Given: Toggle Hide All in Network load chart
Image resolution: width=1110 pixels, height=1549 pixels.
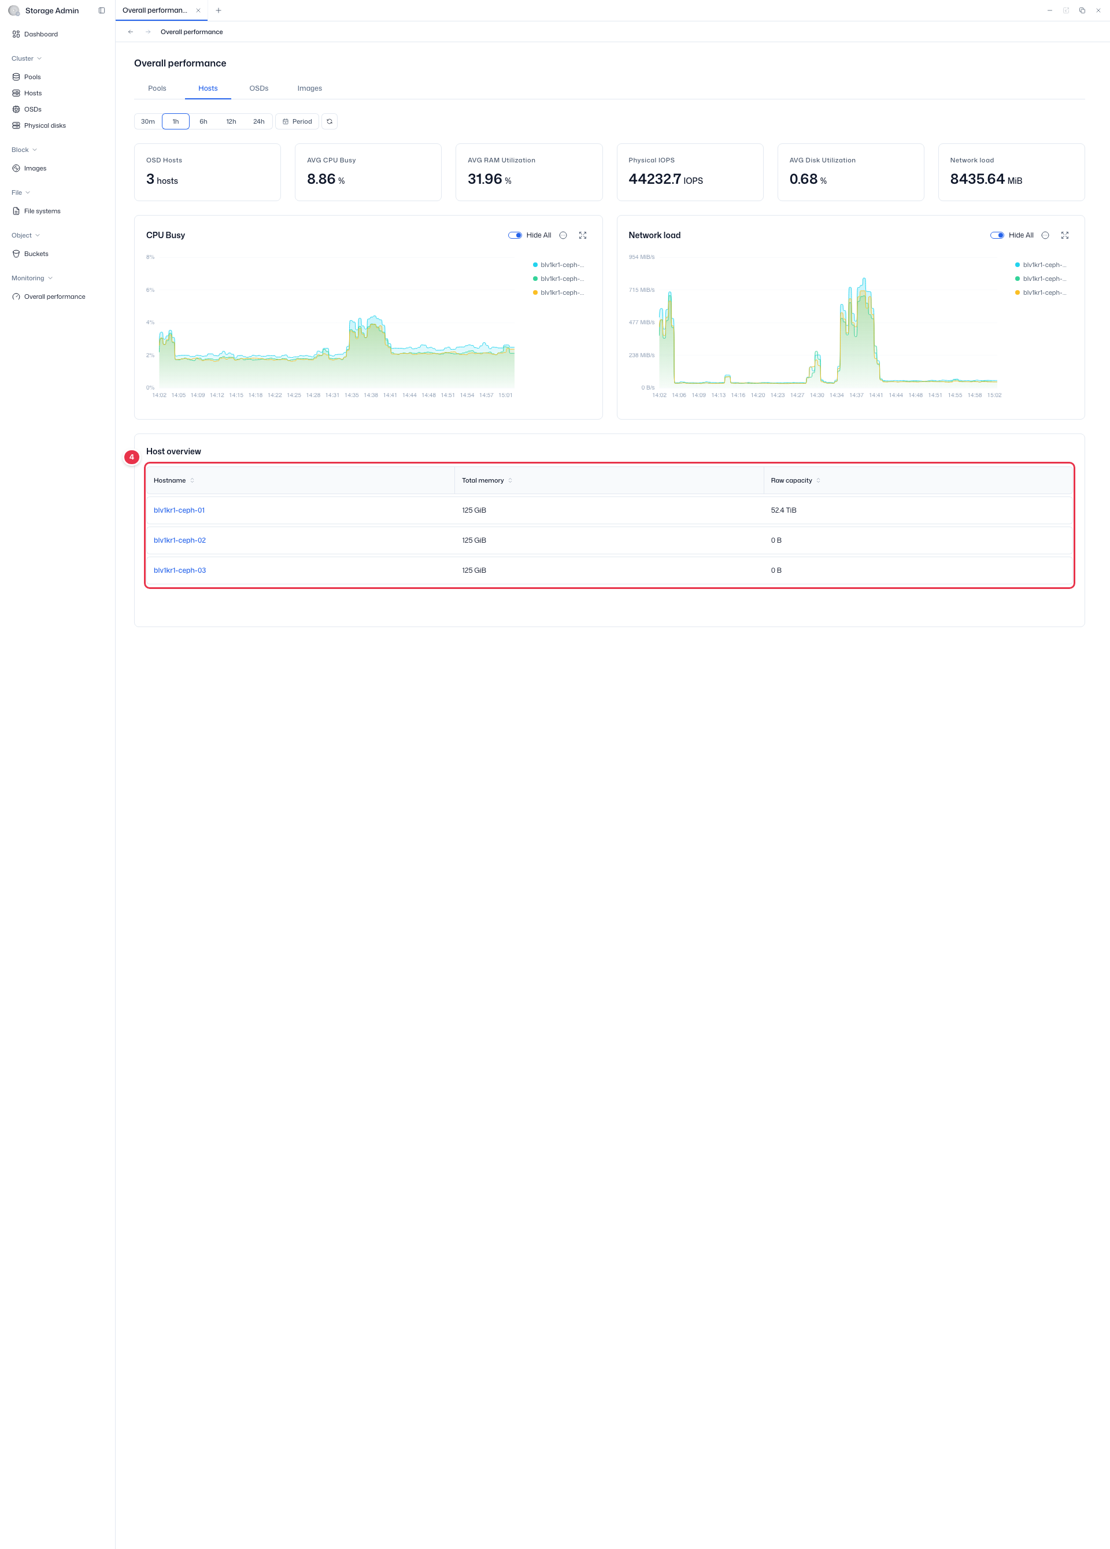Looking at the screenshot, I should [x=997, y=235].
